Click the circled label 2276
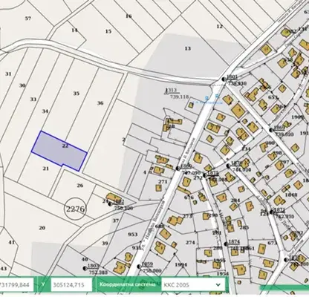The height and width of the screenshot is (297, 309). [76, 209]
